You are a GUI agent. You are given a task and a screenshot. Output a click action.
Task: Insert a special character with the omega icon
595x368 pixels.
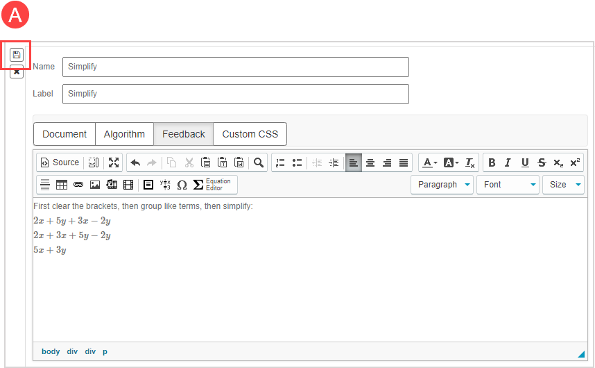(x=182, y=185)
